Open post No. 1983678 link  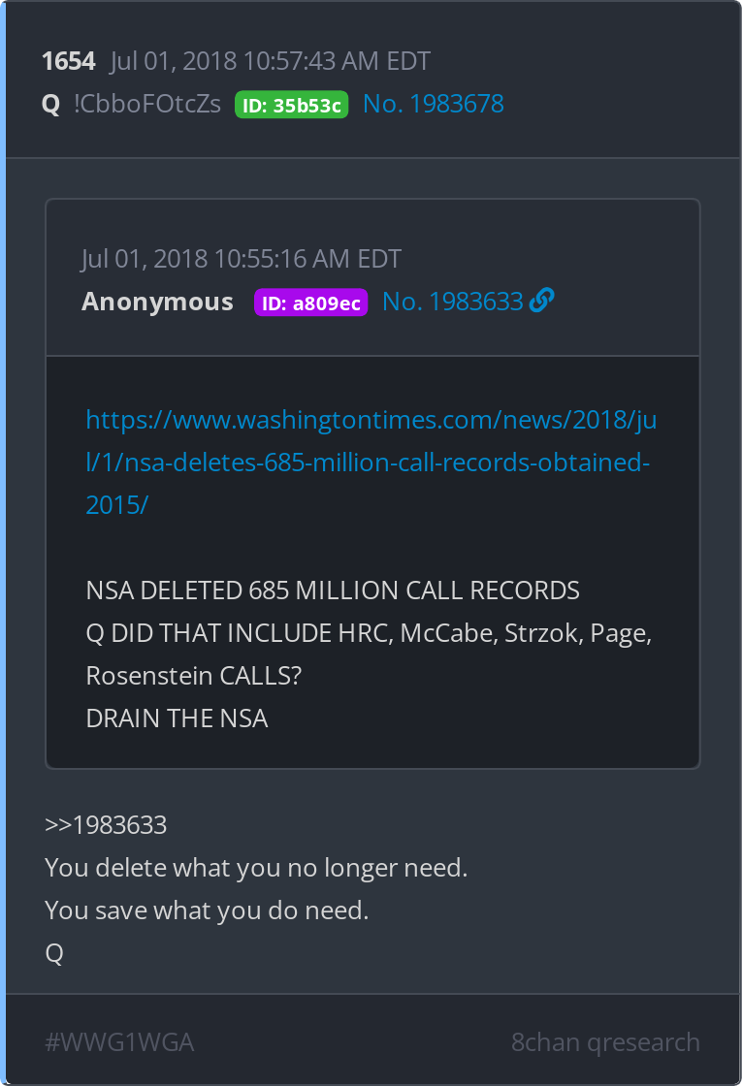[x=434, y=104]
